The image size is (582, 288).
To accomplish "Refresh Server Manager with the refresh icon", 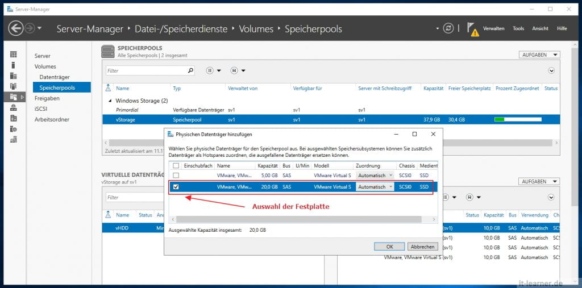I will [448, 28].
